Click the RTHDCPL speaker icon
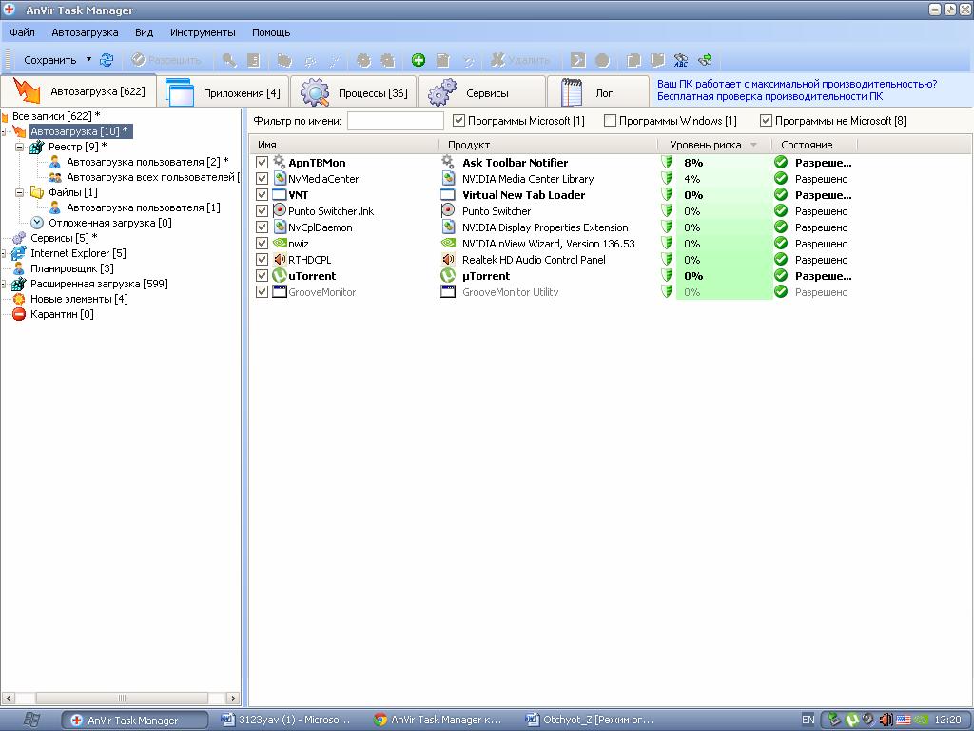This screenshot has height=731, width=974. (280, 259)
